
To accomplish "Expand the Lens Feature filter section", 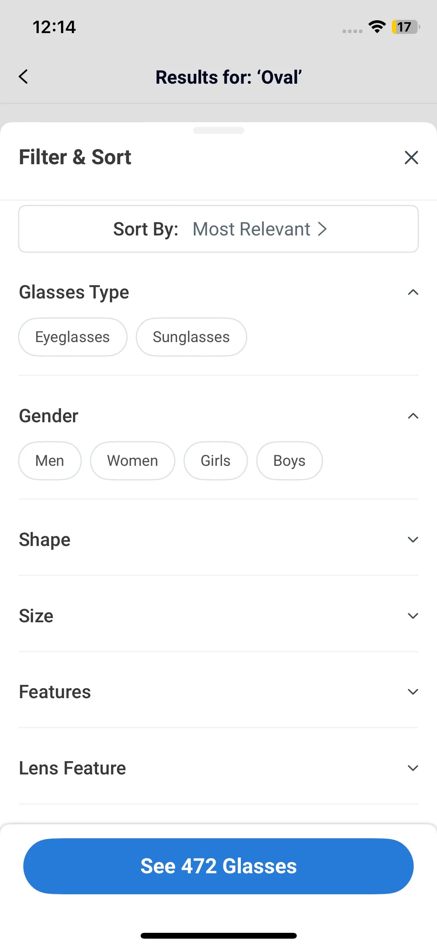I will (413, 768).
